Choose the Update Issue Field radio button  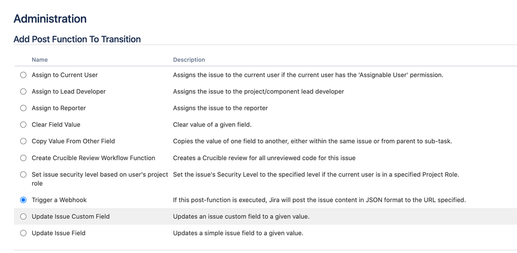[23, 233]
